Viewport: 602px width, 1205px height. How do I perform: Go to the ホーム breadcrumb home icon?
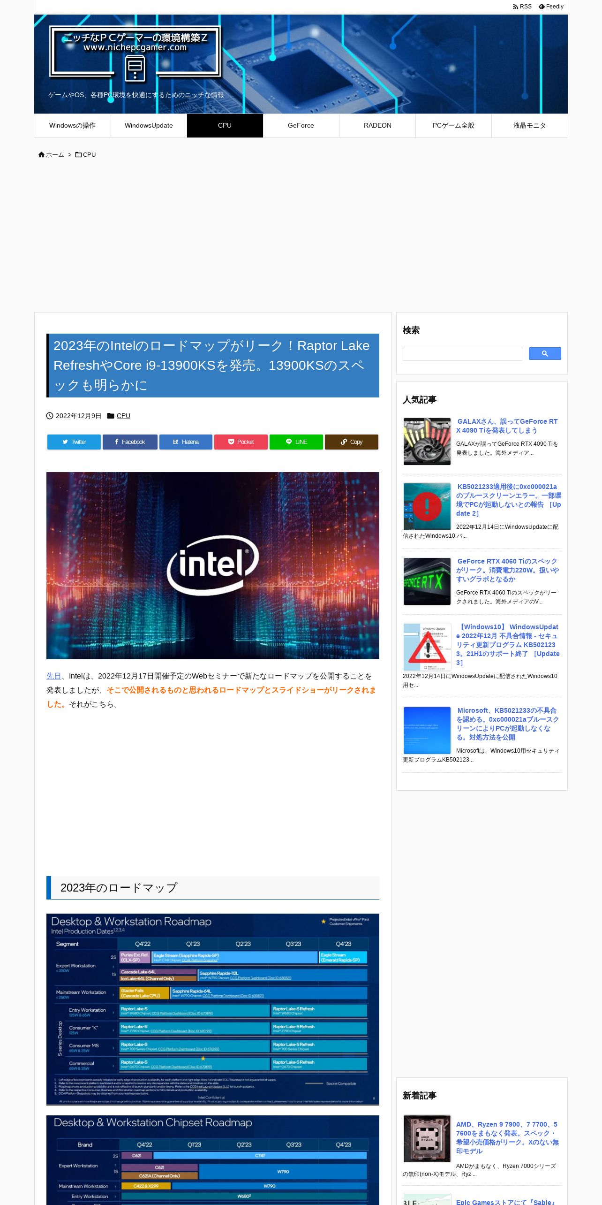[x=51, y=154]
